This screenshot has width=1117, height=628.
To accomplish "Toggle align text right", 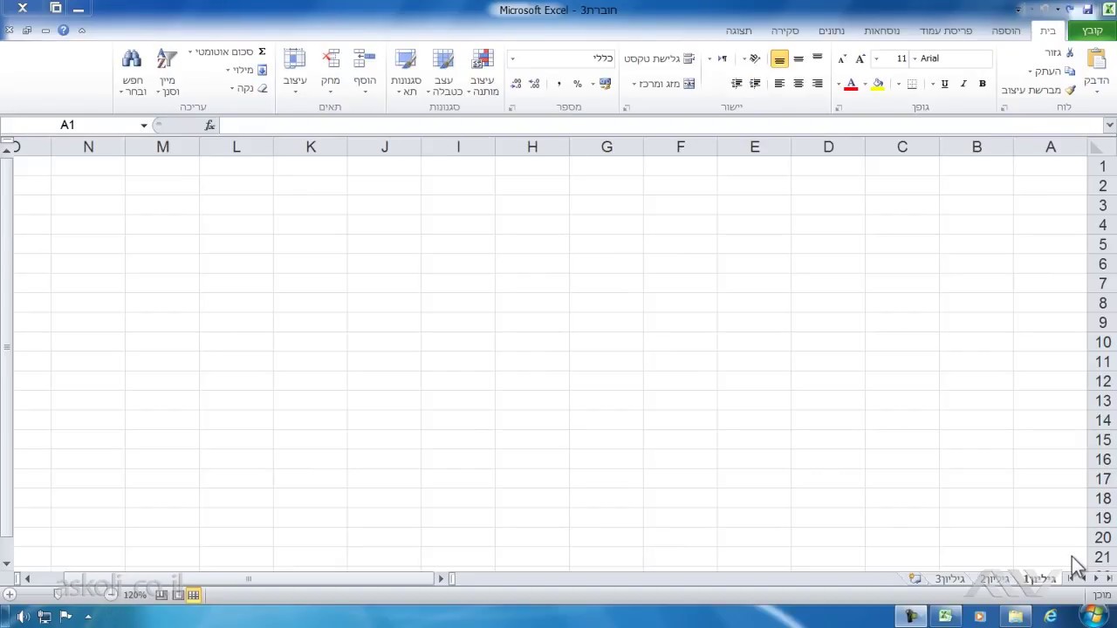I will coord(817,84).
